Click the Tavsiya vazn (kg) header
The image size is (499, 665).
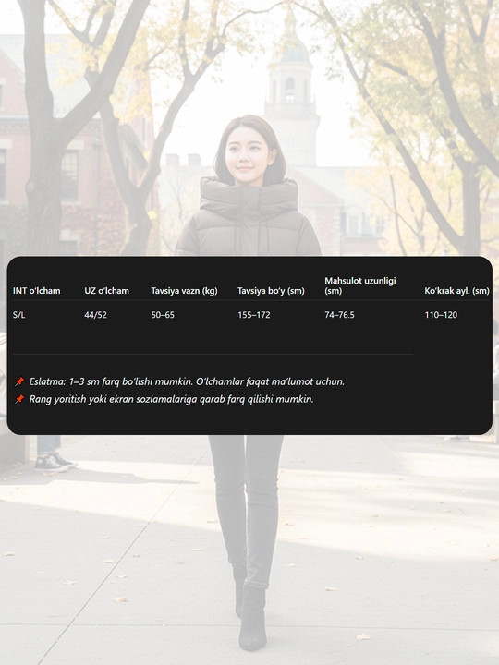point(184,291)
